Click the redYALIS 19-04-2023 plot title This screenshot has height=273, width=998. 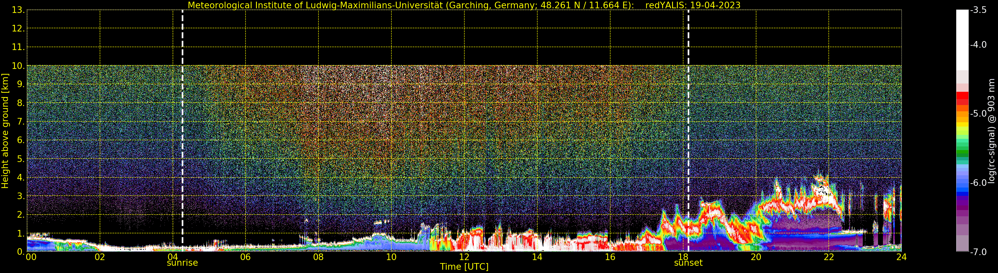coord(464,5)
